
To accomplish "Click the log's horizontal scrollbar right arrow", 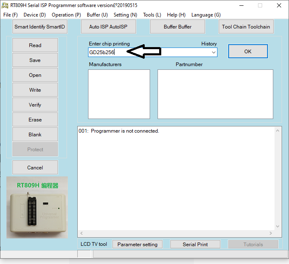I will point(272,233).
